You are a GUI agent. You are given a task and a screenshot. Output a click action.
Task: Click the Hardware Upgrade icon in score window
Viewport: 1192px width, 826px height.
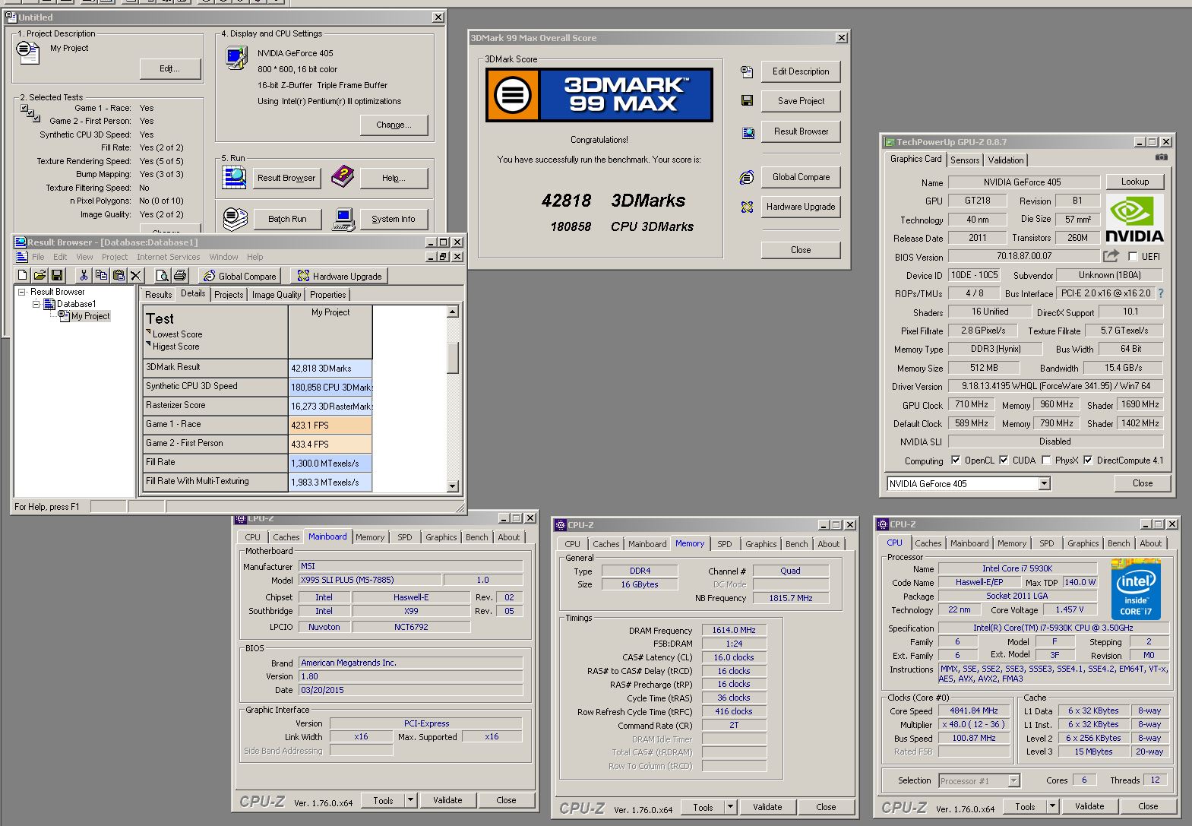747,207
